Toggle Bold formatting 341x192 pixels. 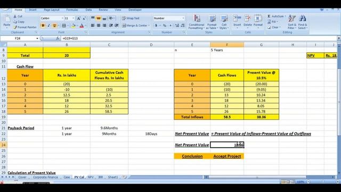(43, 26)
